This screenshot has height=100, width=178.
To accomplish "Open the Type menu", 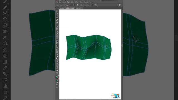I will [x=68, y=2].
